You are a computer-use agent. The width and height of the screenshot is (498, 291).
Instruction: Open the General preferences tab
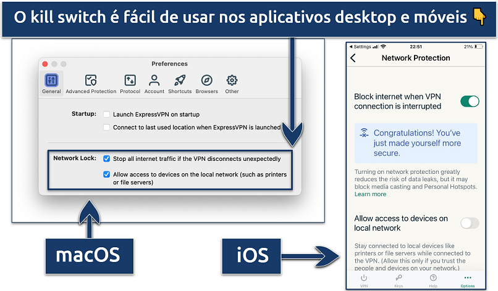pyautogui.click(x=51, y=83)
